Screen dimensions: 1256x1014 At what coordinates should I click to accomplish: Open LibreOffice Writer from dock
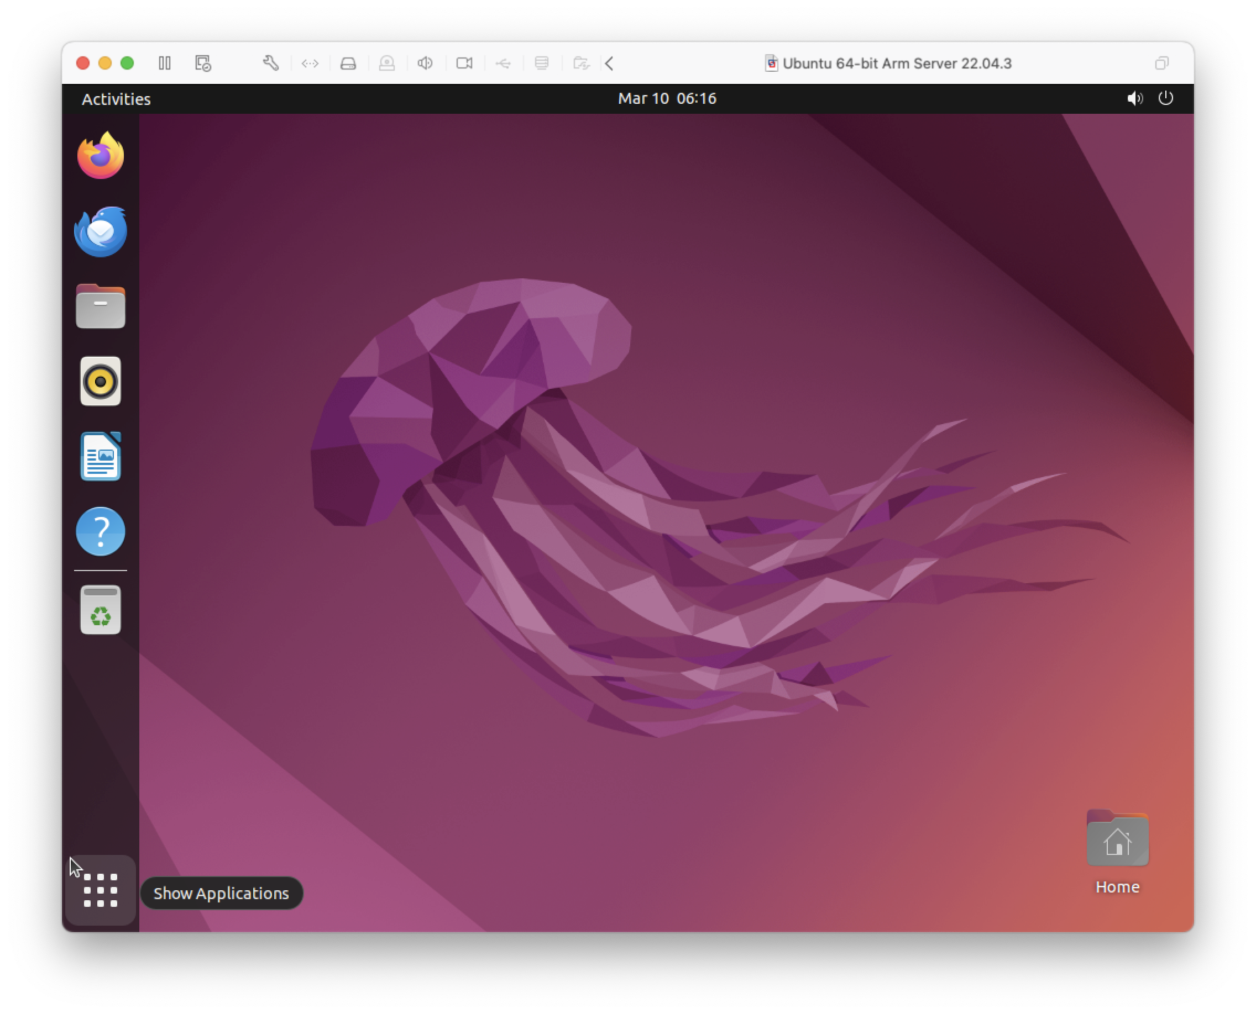(x=101, y=456)
